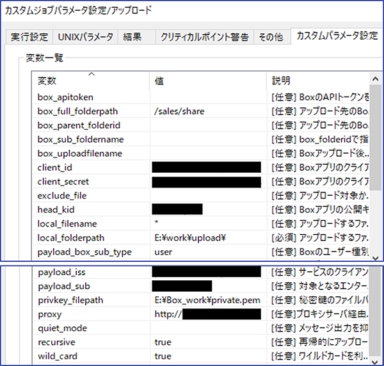384x366 pixels.
Task: Switch to the その他 tab
Action: click(x=270, y=37)
